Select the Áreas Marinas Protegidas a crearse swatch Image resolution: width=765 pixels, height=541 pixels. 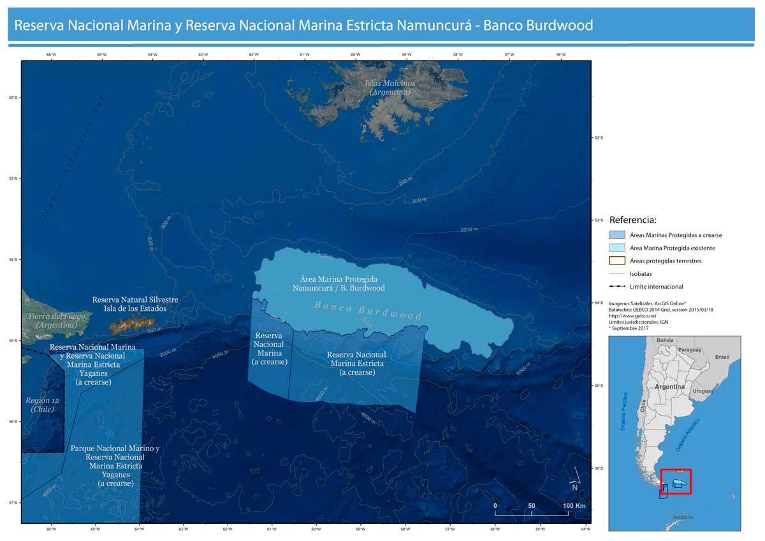pos(617,234)
